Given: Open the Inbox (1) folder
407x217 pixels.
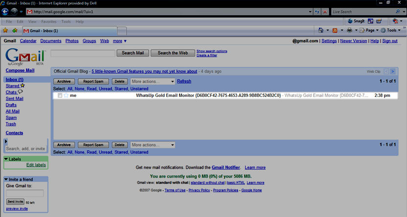Looking at the screenshot, I should (x=15, y=80).
